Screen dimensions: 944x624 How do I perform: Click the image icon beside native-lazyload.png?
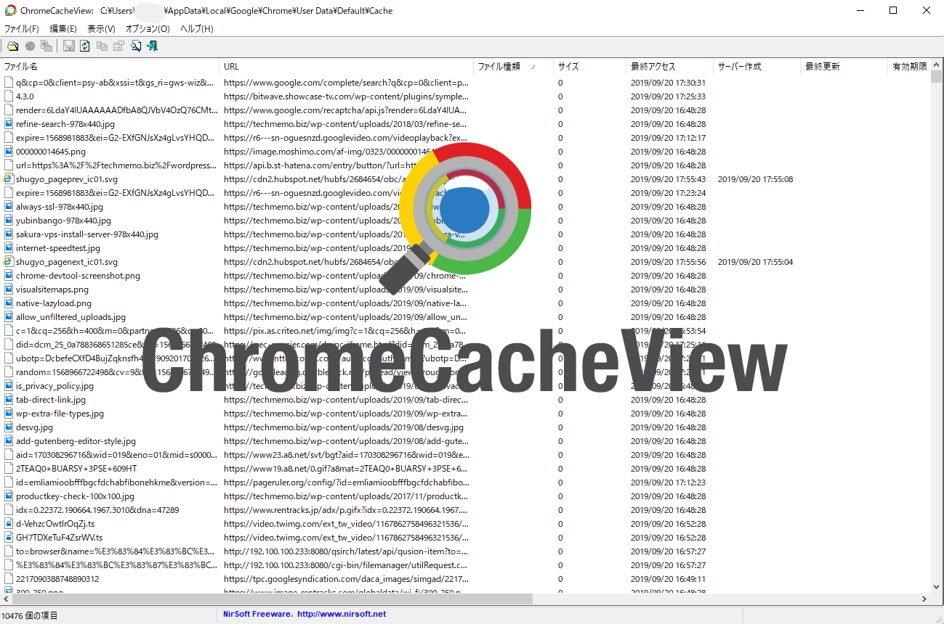(9, 303)
